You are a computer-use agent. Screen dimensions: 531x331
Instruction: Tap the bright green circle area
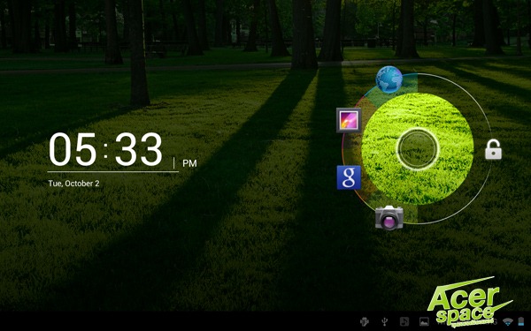pos(417,148)
